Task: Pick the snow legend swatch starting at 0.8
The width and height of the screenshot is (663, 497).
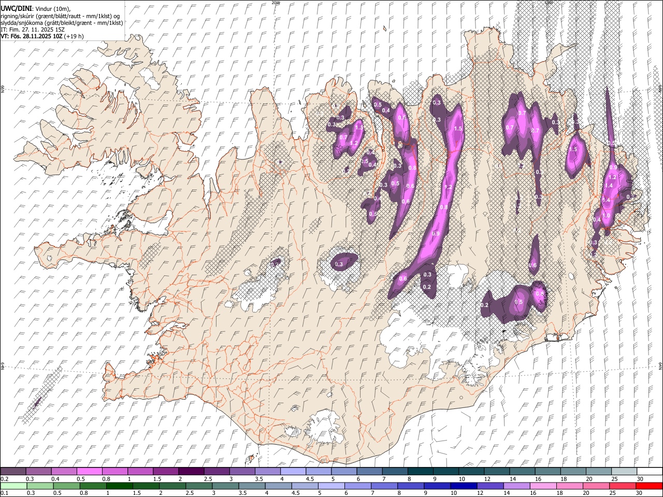Action: 114,471
